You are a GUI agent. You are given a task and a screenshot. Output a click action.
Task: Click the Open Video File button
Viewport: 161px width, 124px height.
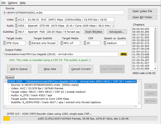(x=142, y=11)
